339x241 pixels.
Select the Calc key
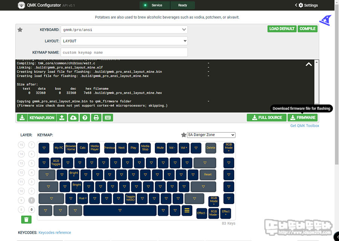pyautogui.click(x=82, y=148)
